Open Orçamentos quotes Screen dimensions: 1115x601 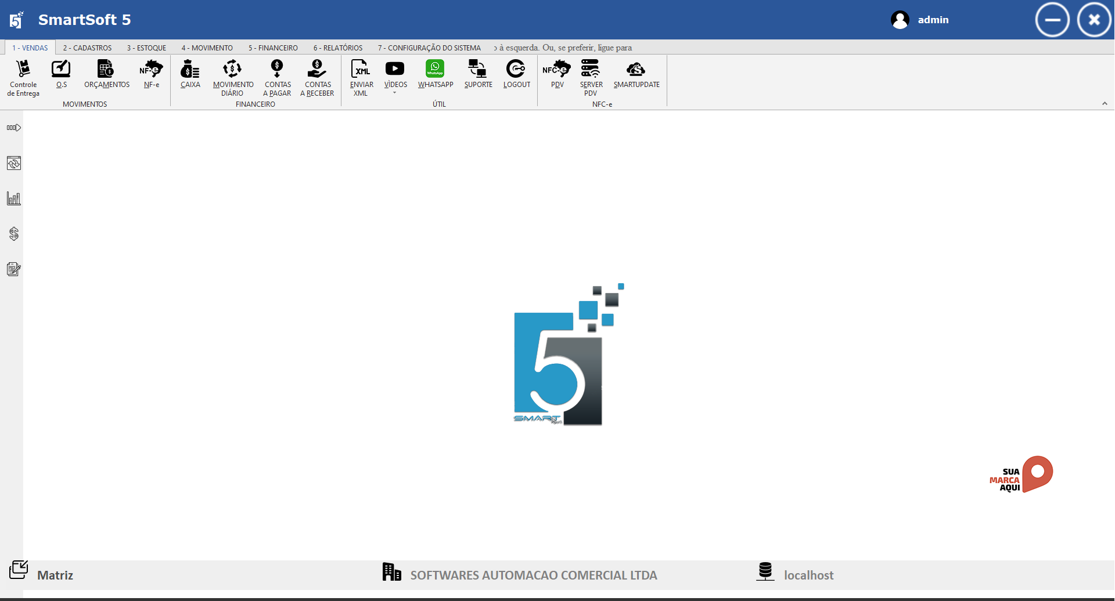coord(107,74)
